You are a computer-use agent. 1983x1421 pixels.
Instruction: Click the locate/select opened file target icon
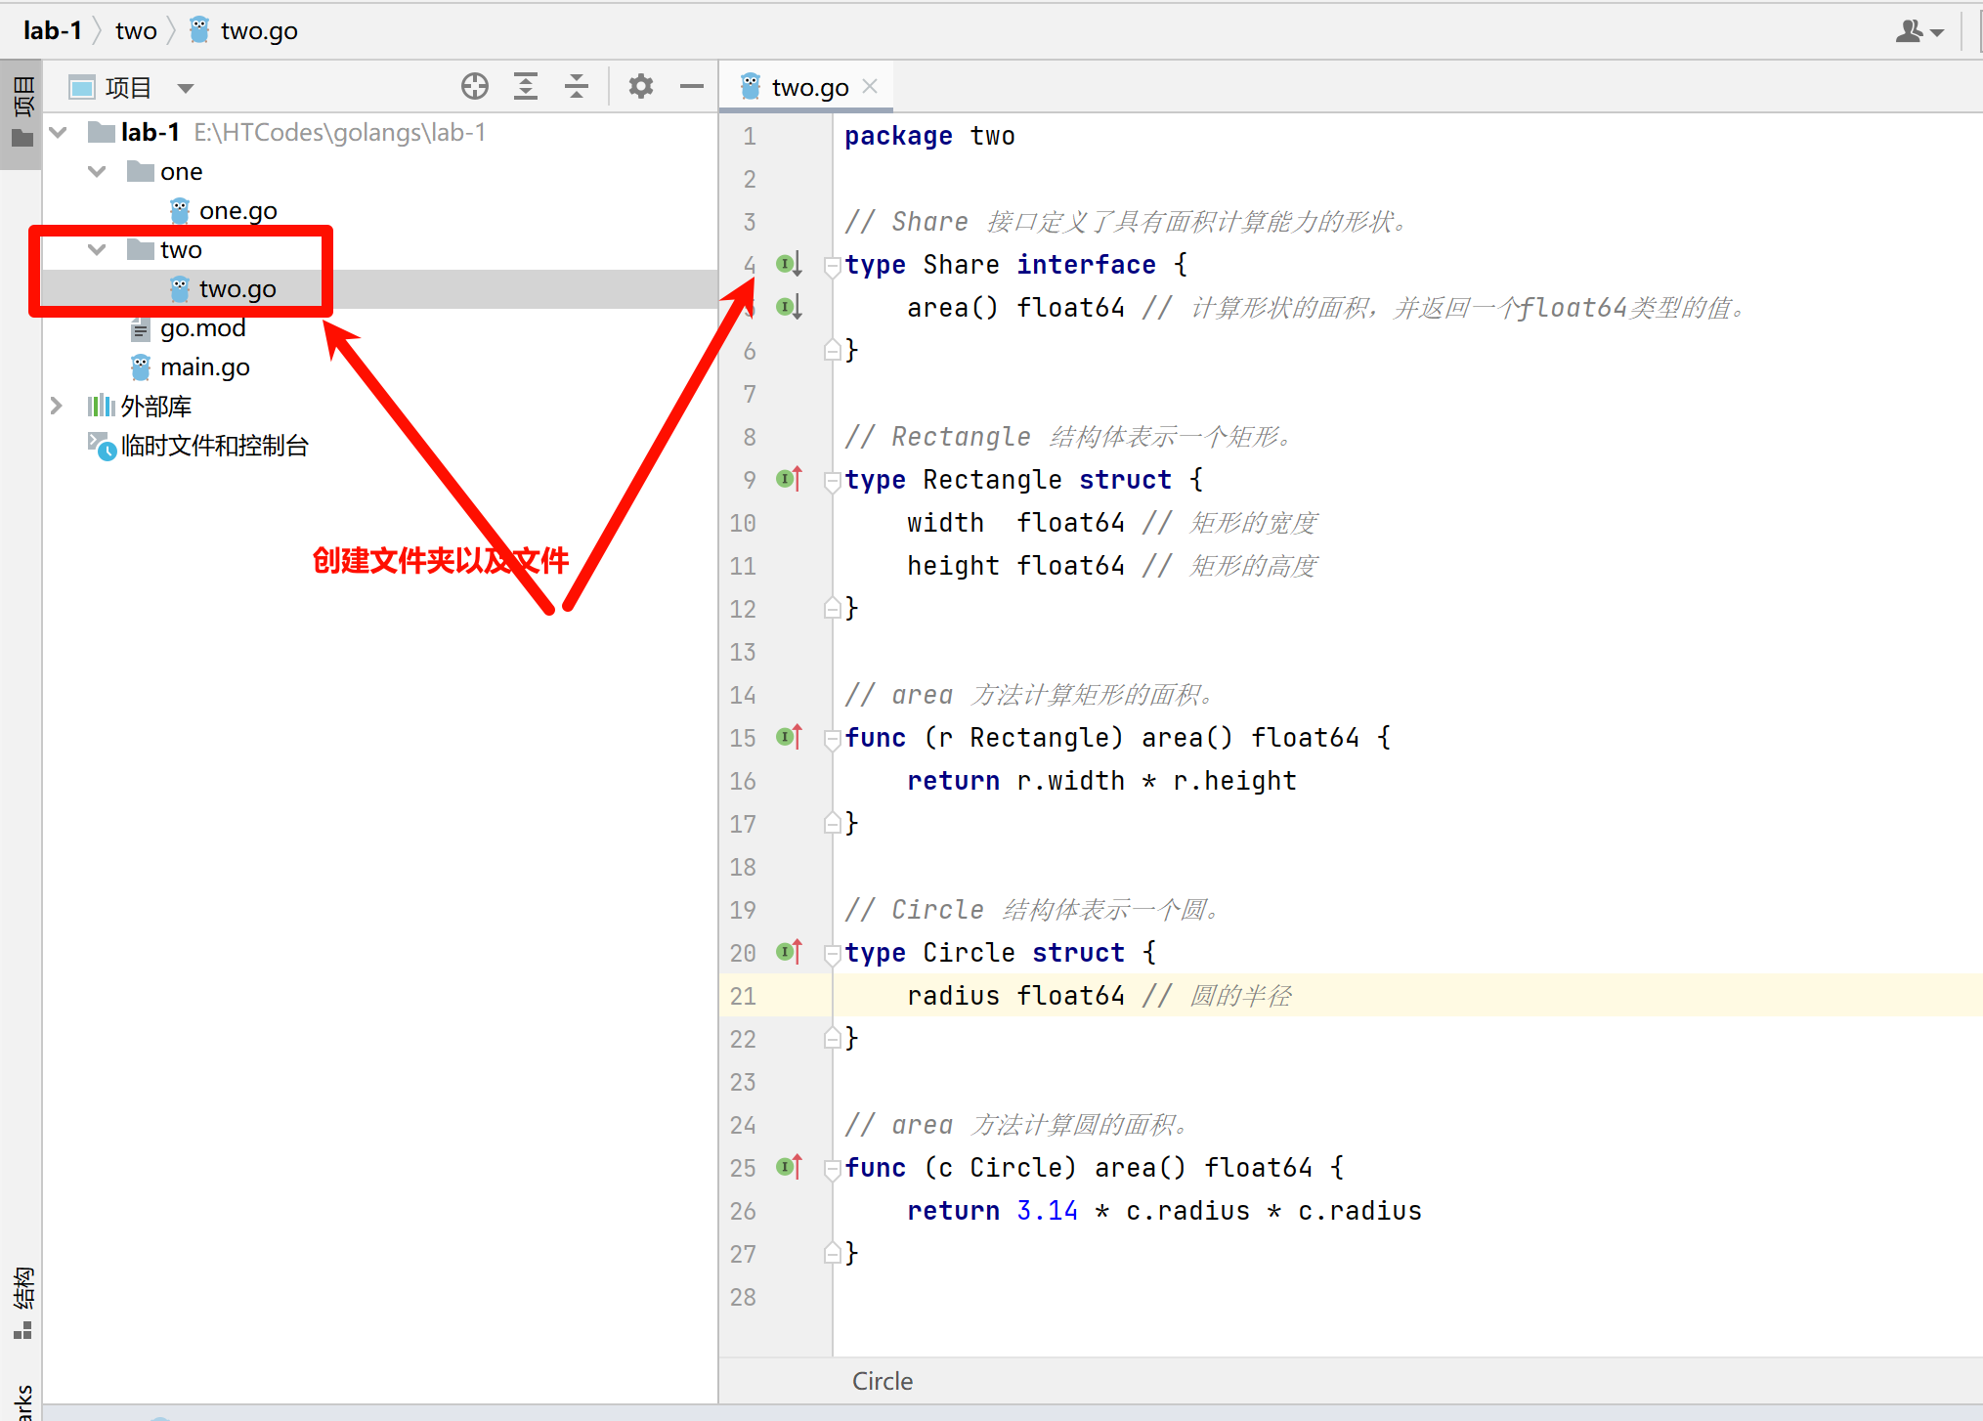pos(475,87)
